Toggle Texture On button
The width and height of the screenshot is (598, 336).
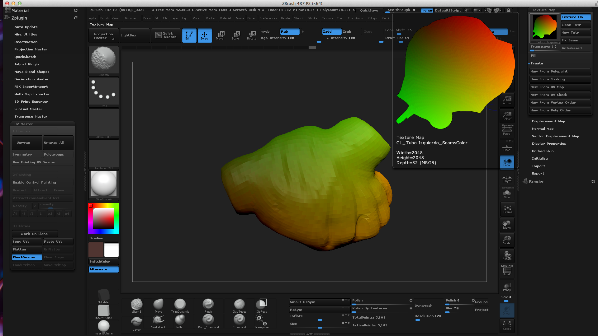[575, 17]
